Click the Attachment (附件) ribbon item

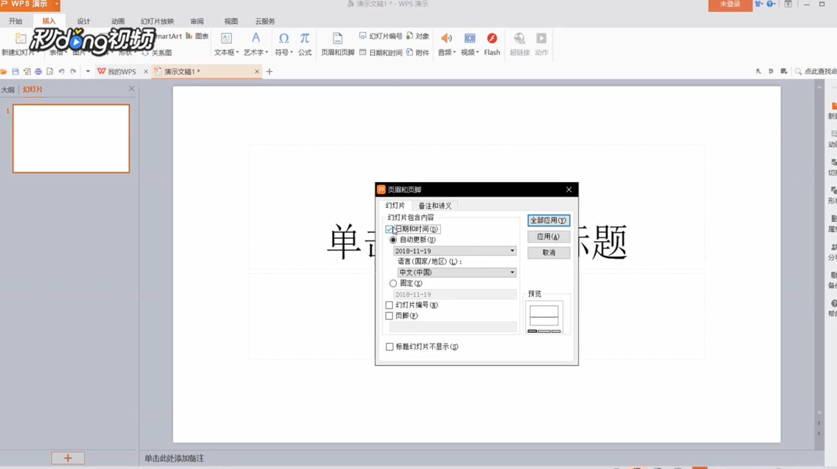click(417, 53)
